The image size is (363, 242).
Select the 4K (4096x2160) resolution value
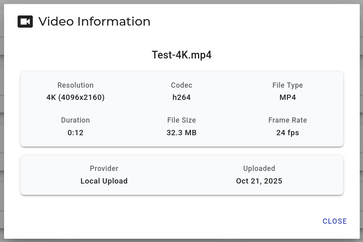[x=76, y=97]
